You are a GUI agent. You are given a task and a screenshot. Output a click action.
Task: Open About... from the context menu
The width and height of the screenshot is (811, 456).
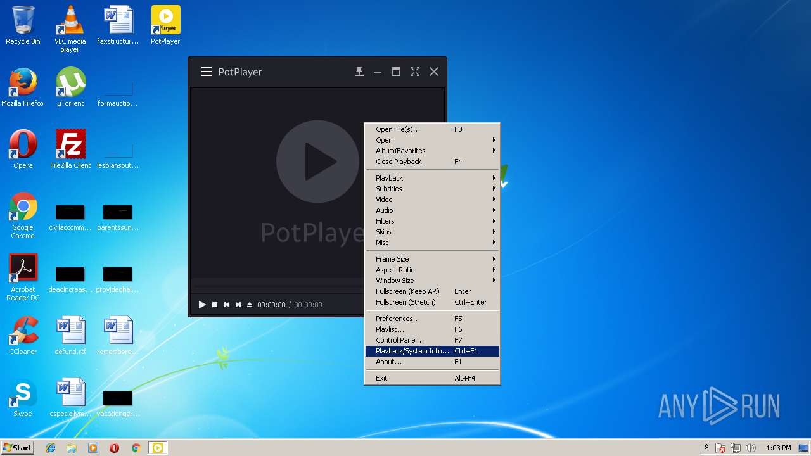point(433,362)
